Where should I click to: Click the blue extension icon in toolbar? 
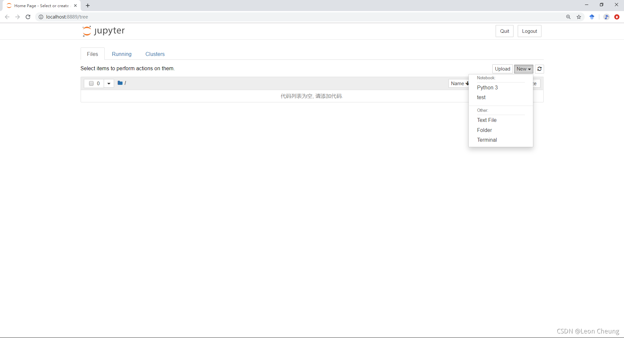[592, 17]
